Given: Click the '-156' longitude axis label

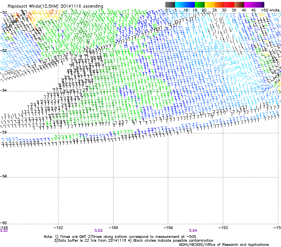Looking at the screenshot, I should click(168, 228).
